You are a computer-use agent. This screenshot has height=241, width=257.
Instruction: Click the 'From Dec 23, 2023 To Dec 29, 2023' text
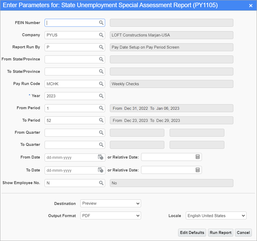click(x=146, y=120)
